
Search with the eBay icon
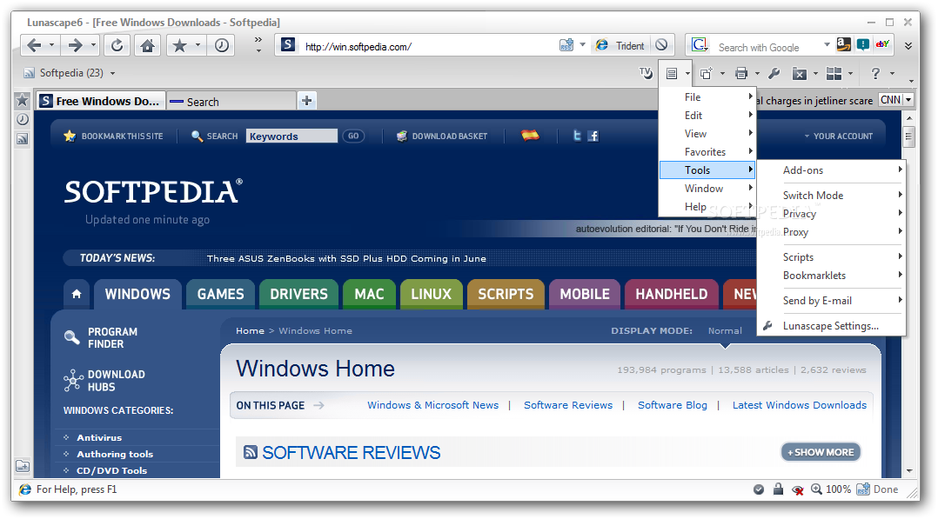point(881,44)
